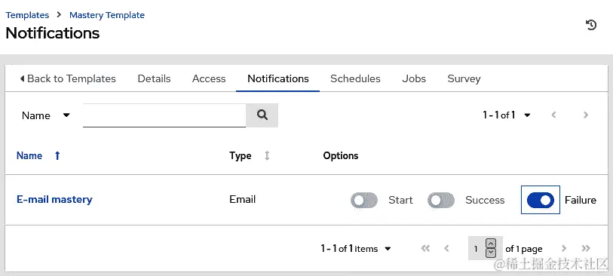Screen dimensions: 613x276
Task: Switch to the Schedules tab
Action: 355,78
